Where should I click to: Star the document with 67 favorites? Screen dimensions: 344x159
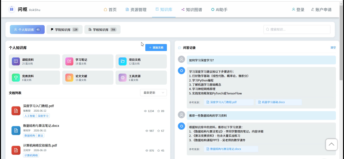coord(159,131)
